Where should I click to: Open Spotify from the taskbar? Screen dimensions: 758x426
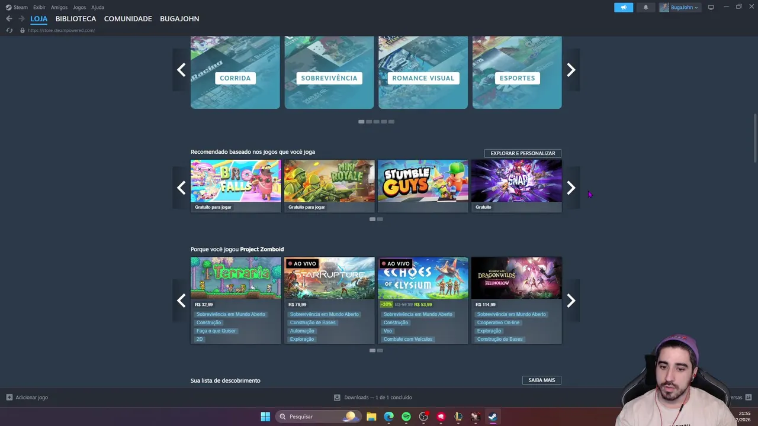point(406,417)
